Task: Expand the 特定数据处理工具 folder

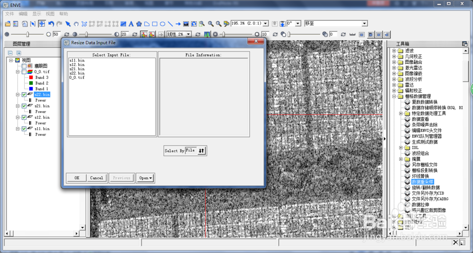Action: tap(401, 113)
